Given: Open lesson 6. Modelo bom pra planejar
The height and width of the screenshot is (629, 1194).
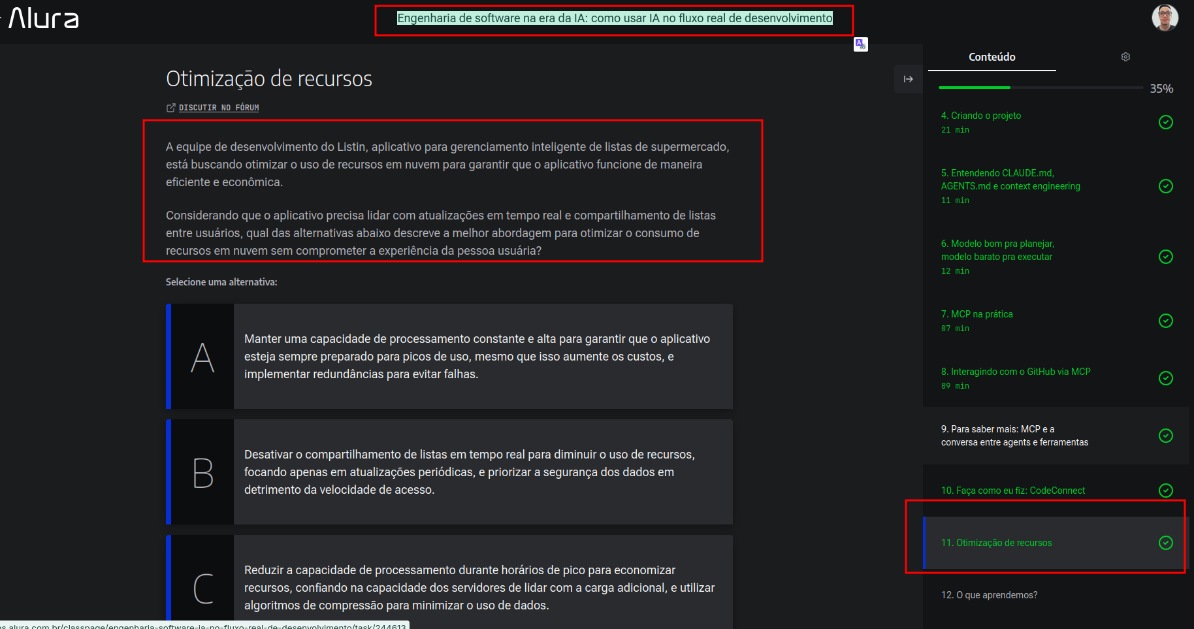Looking at the screenshot, I should point(997,250).
